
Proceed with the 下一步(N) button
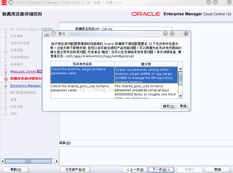point(161,169)
